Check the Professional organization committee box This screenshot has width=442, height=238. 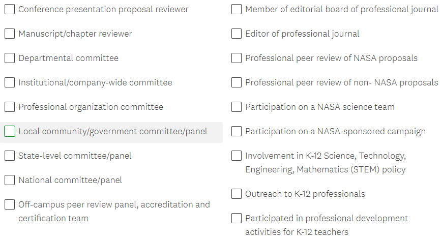pyautogui.click(x=10, y=107)
